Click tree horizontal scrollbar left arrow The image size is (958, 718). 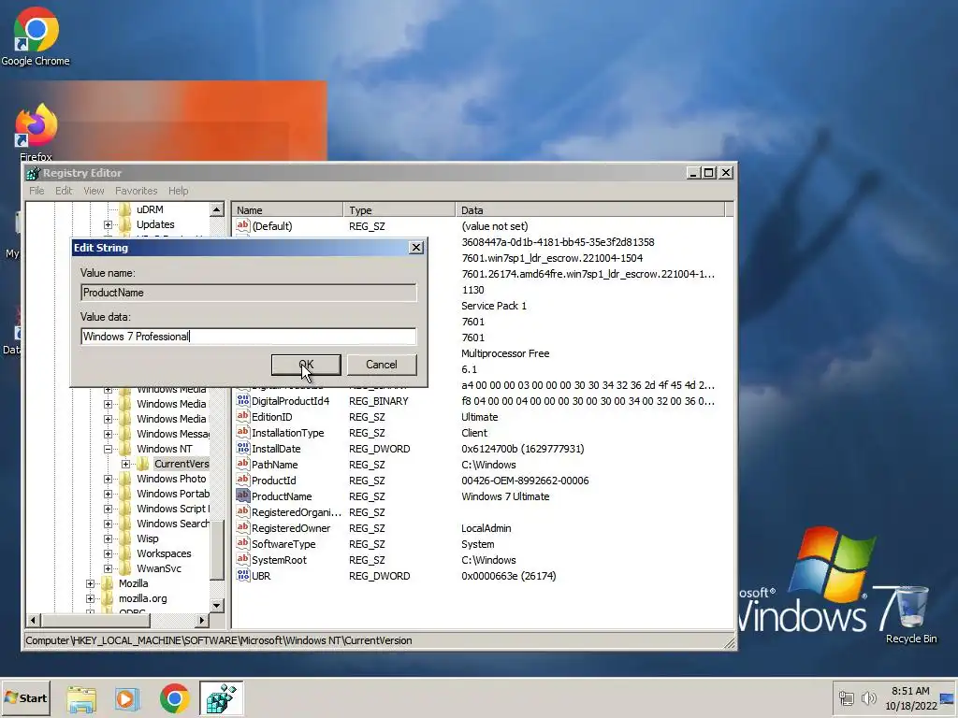(34, 621)
